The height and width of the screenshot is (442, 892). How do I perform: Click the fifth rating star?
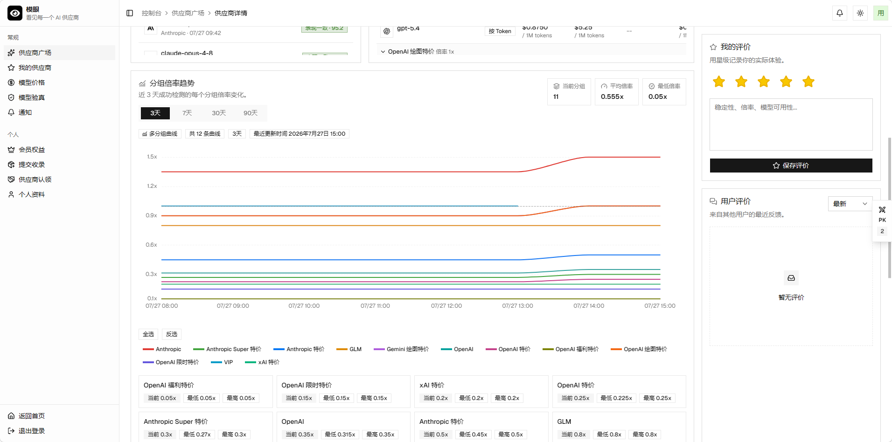(808, 82)
